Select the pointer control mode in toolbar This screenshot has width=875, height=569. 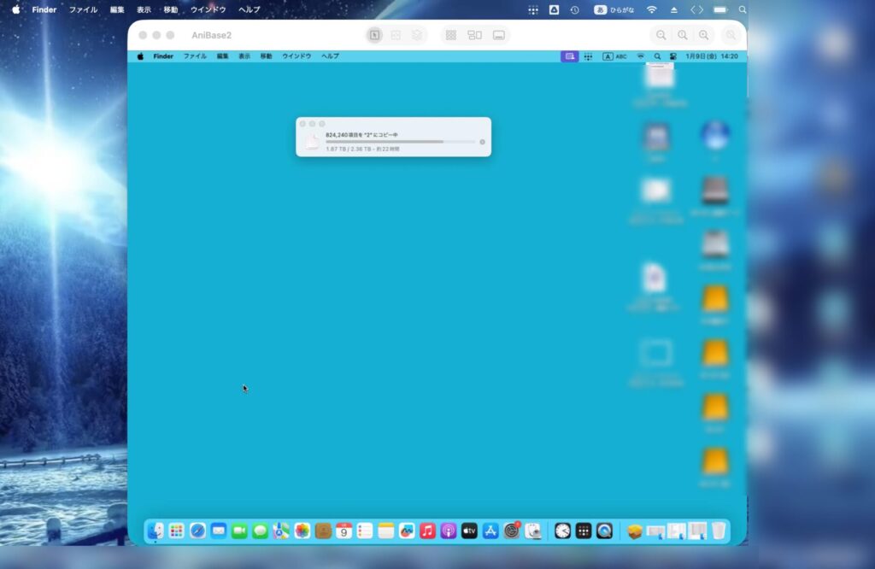374,35
